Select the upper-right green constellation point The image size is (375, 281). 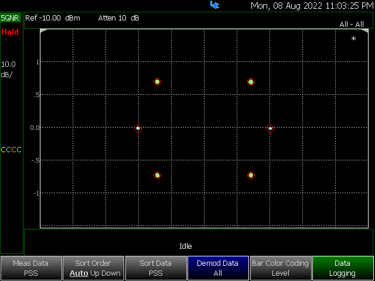[x=251, y=82]
